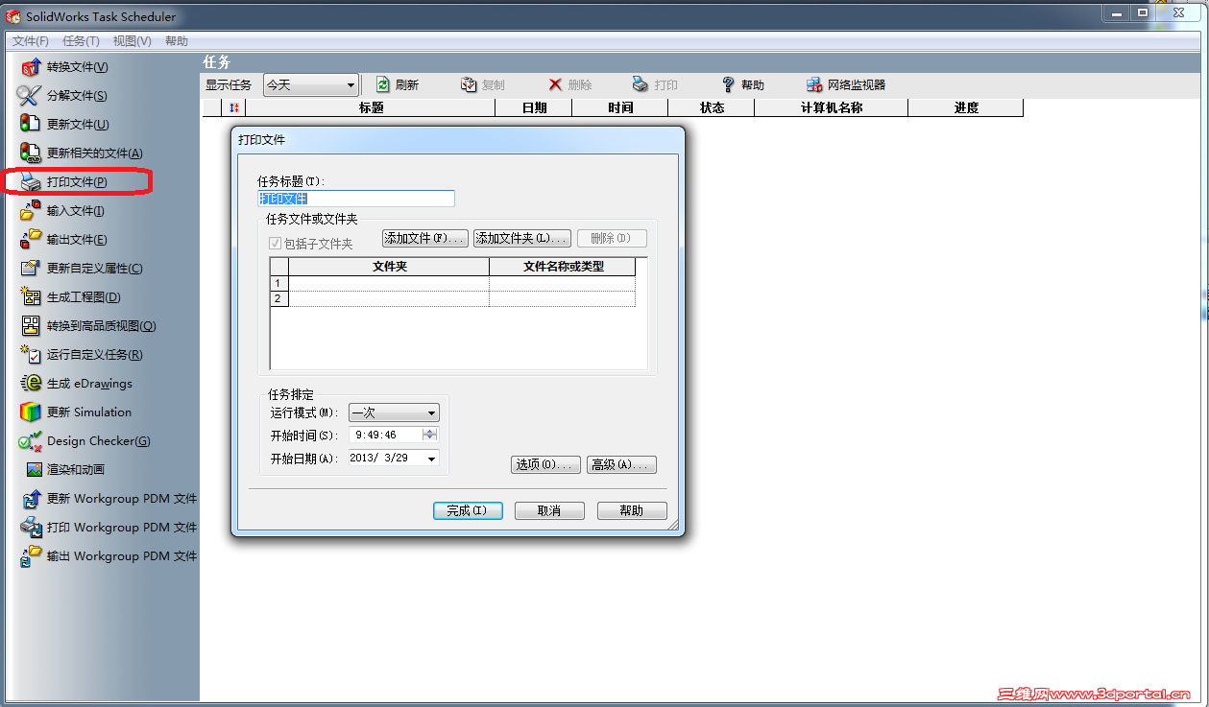
Task: Open Design Checker icon in sidebar
Action: 31,440
